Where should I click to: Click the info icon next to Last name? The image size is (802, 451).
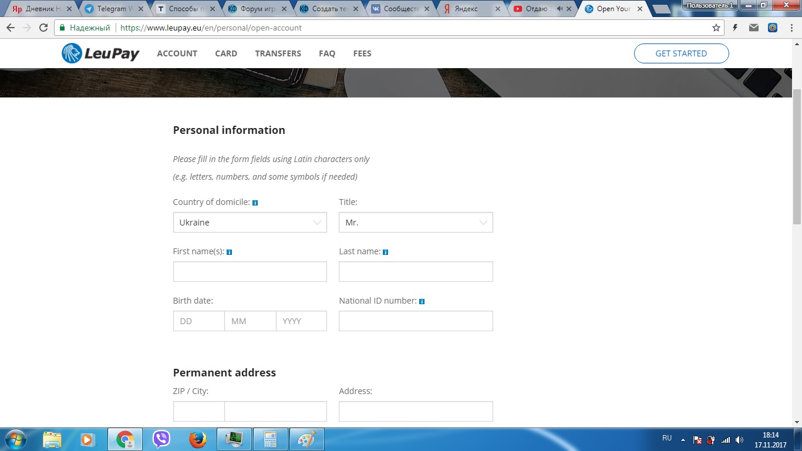point(385,252)
